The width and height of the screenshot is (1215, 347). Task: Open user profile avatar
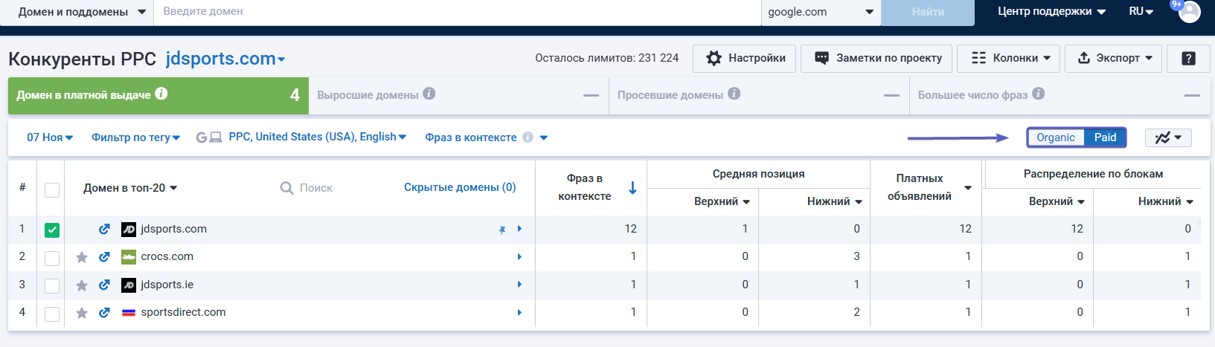coord(1189,12)
